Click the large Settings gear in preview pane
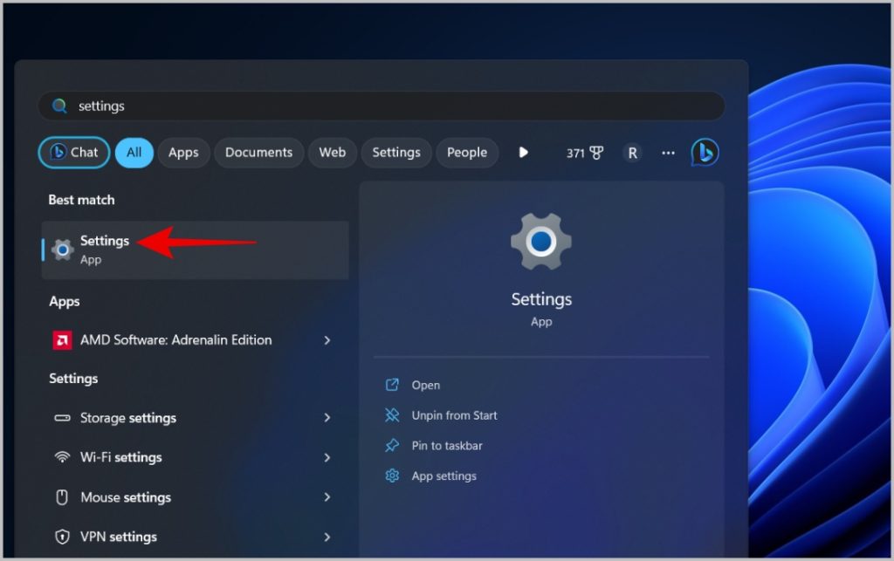The image size is (894, 561). pyautogui.click(x=541, y=242)
